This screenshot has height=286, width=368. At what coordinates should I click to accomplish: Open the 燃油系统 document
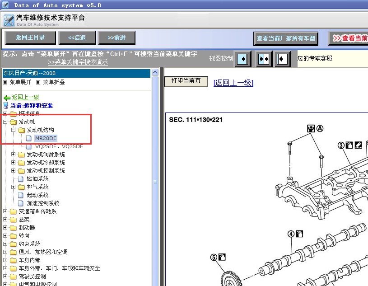pos(37,179)
